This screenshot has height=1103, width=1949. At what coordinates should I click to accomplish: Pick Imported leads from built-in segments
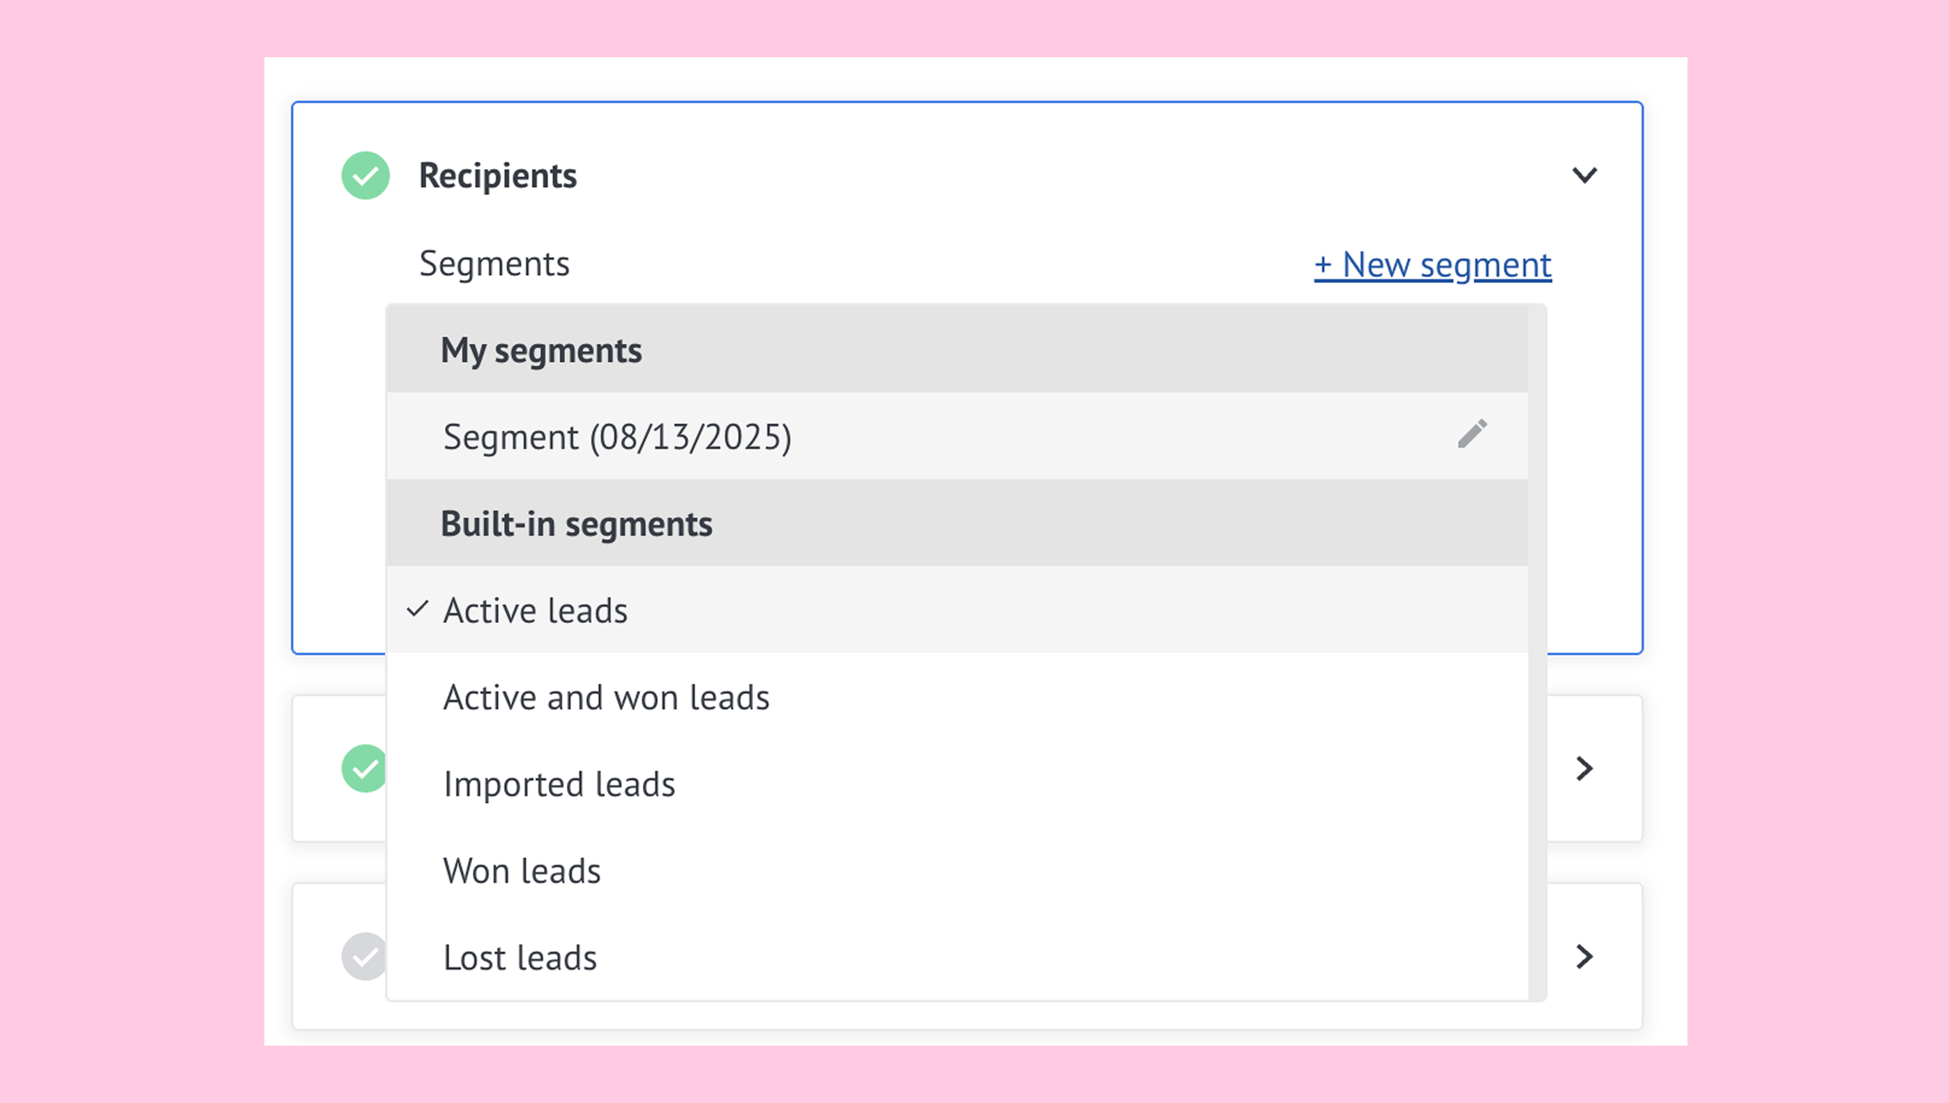[x=558, y=785]
